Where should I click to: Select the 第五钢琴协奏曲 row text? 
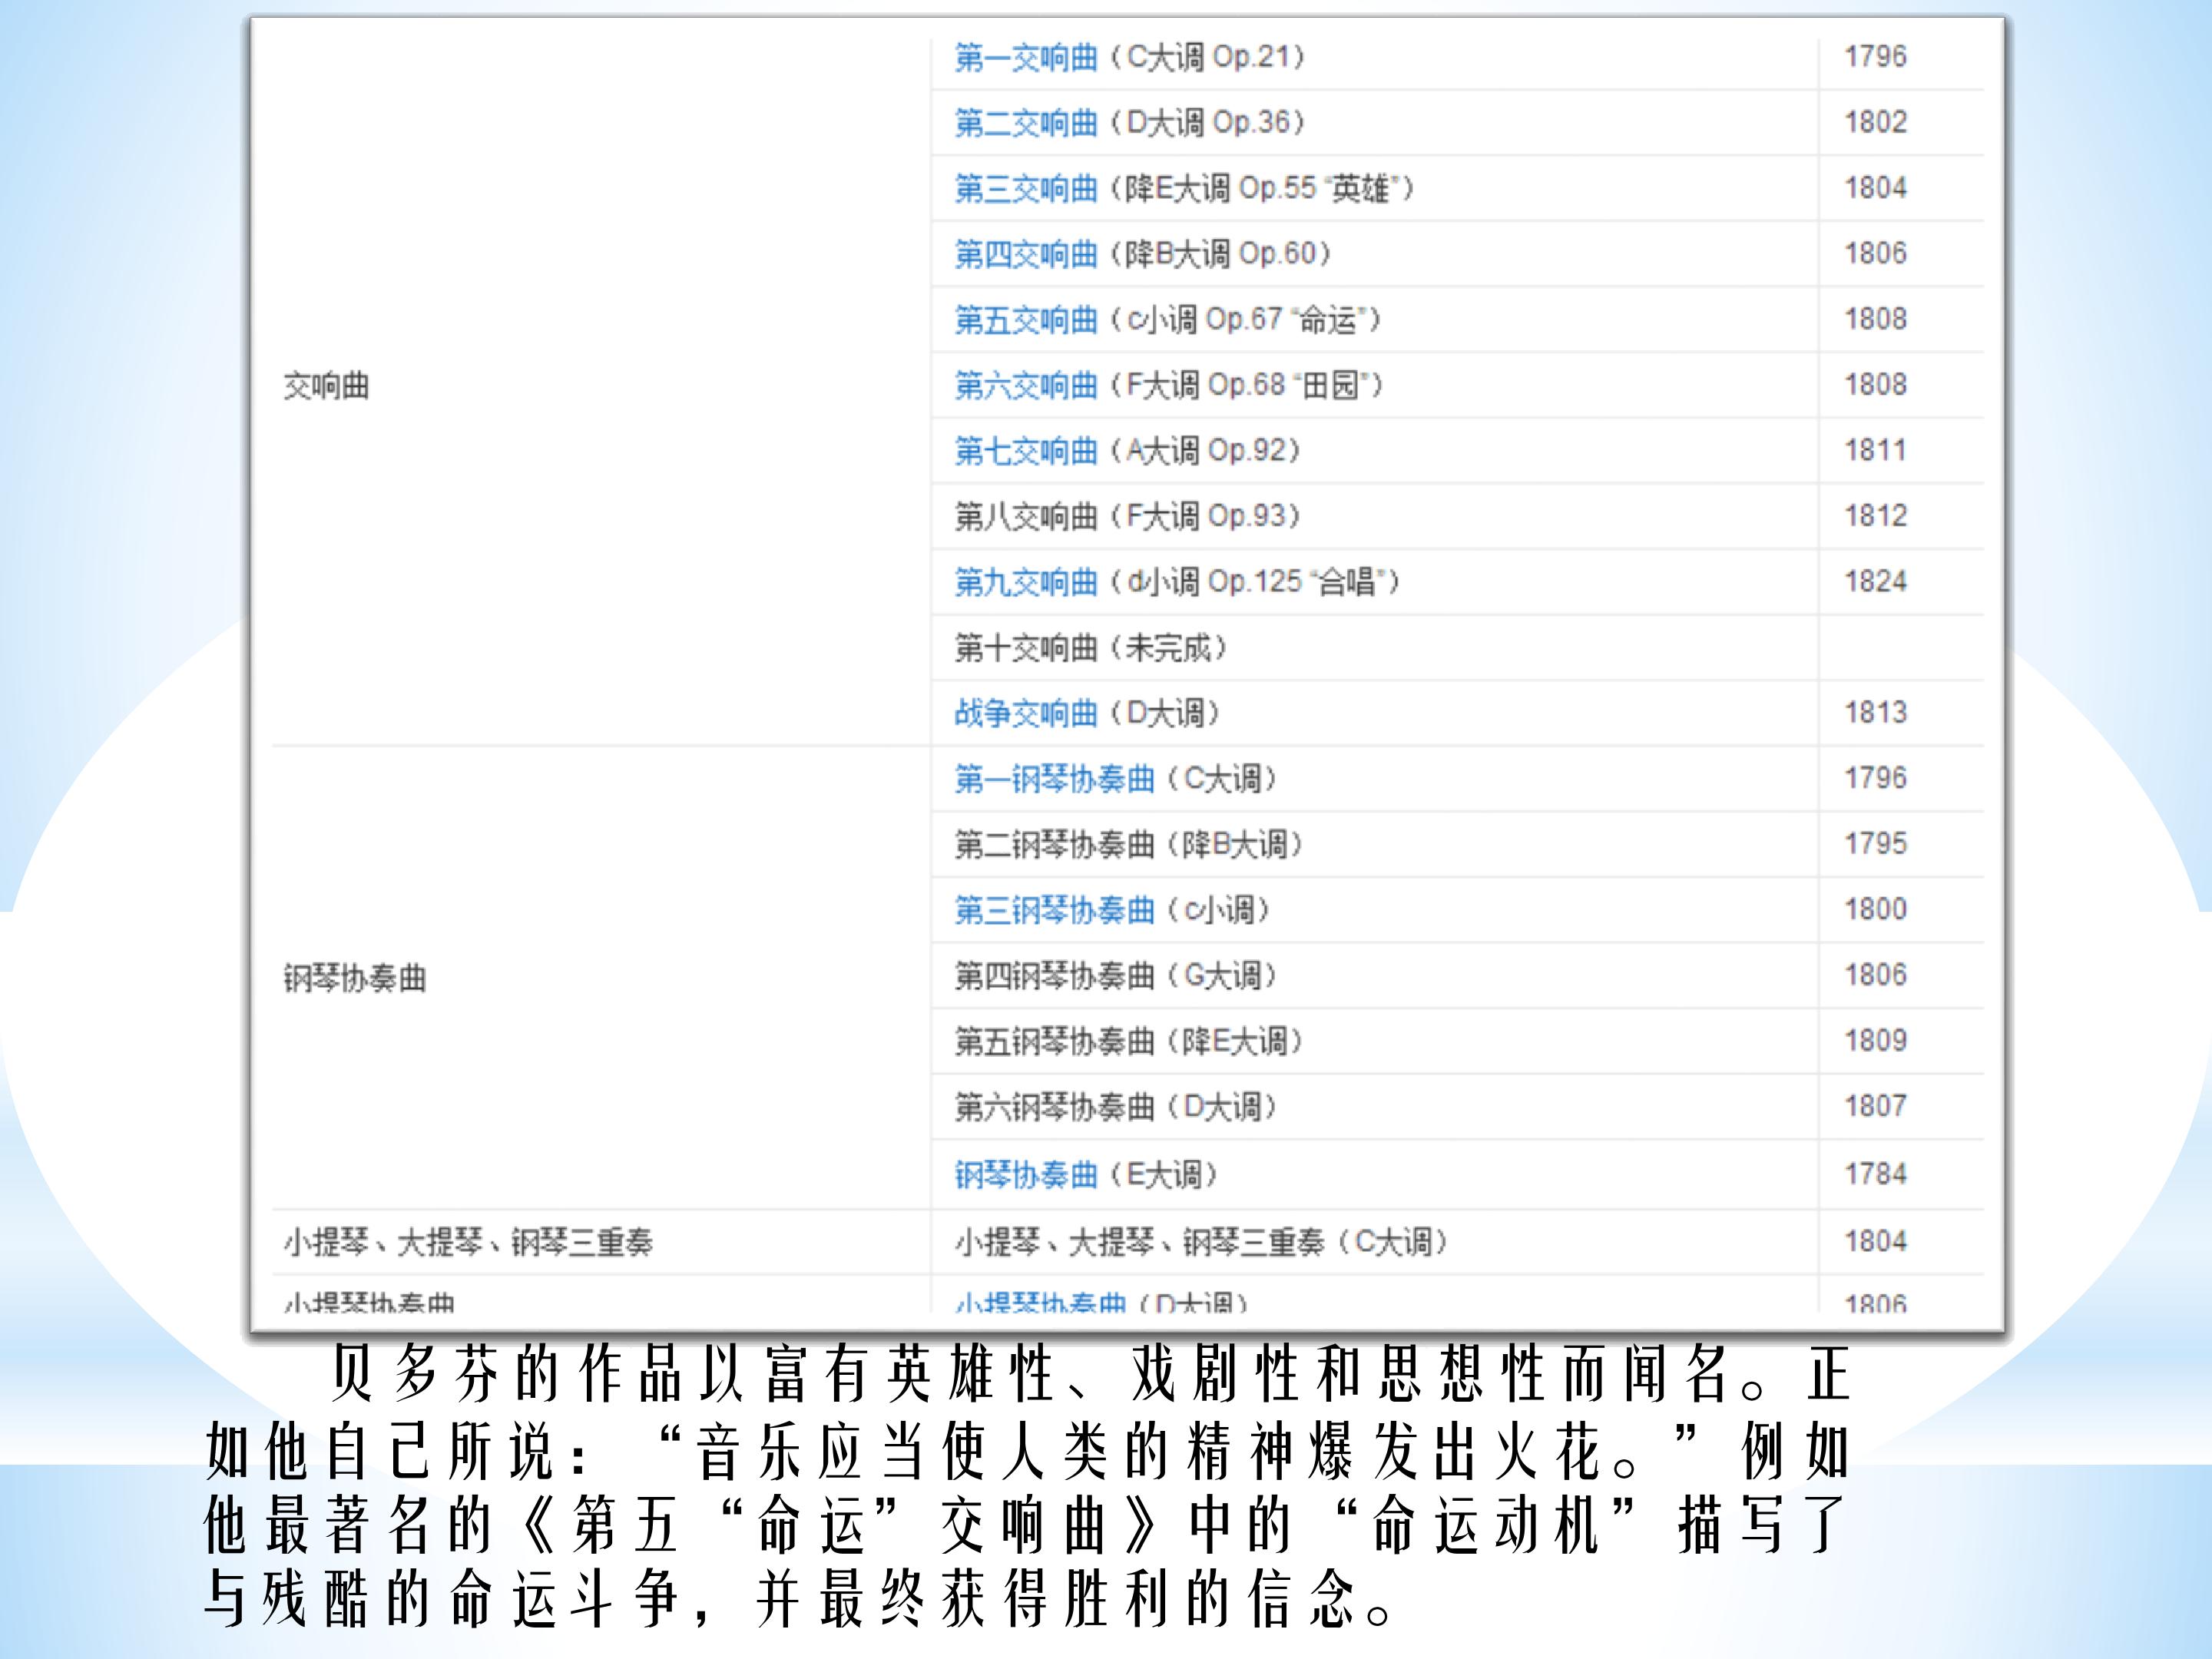(x=1128, y=1042)
